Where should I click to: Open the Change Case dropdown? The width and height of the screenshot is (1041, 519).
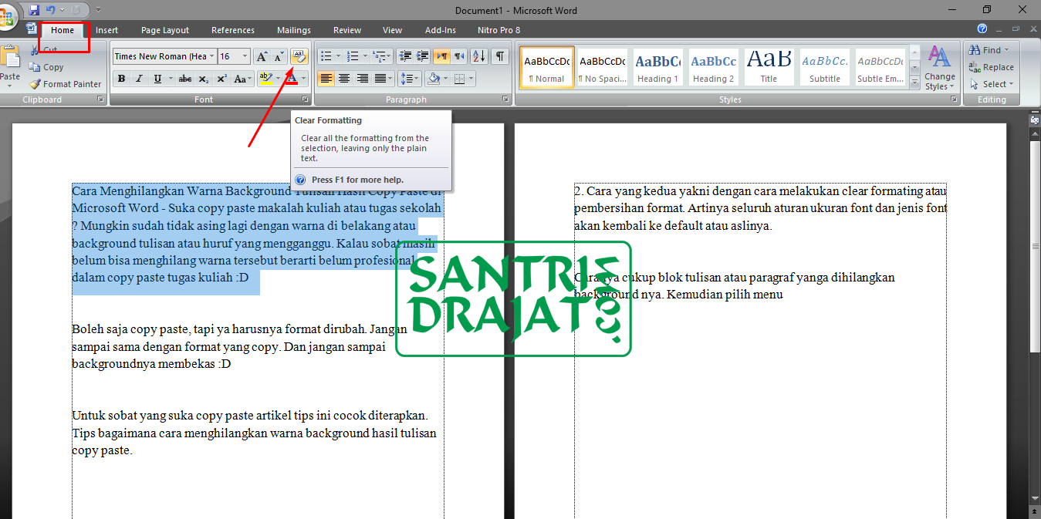click(x=242, y=79)
